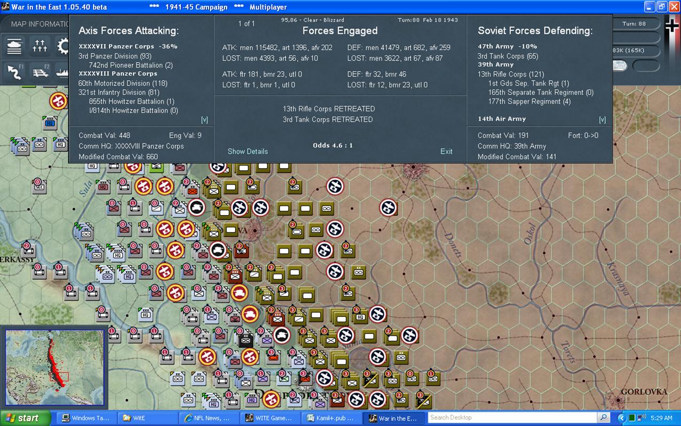
Task: Open the Windows start menu
Action: pos(25,418)
